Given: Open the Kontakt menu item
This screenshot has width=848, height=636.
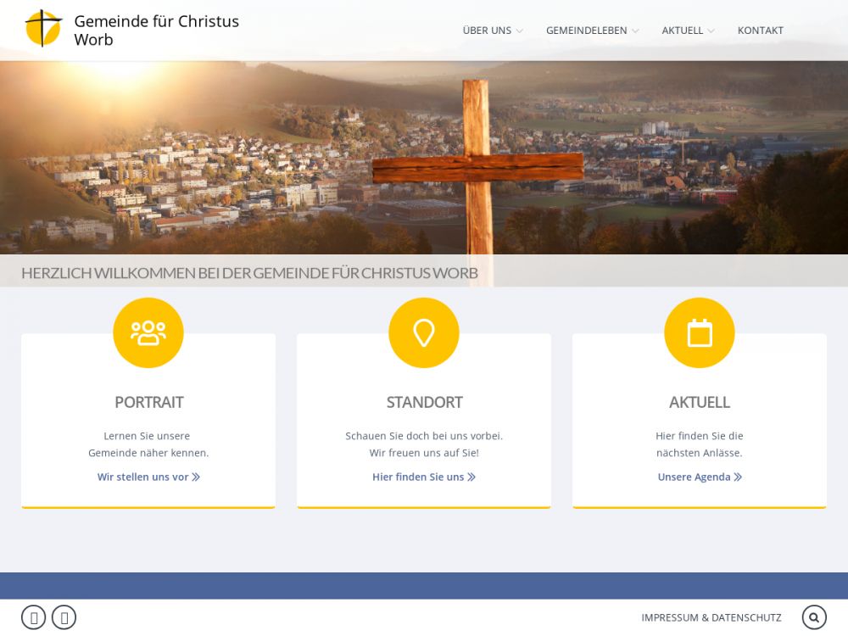Looking at the screenshot, I should [761, 31].
